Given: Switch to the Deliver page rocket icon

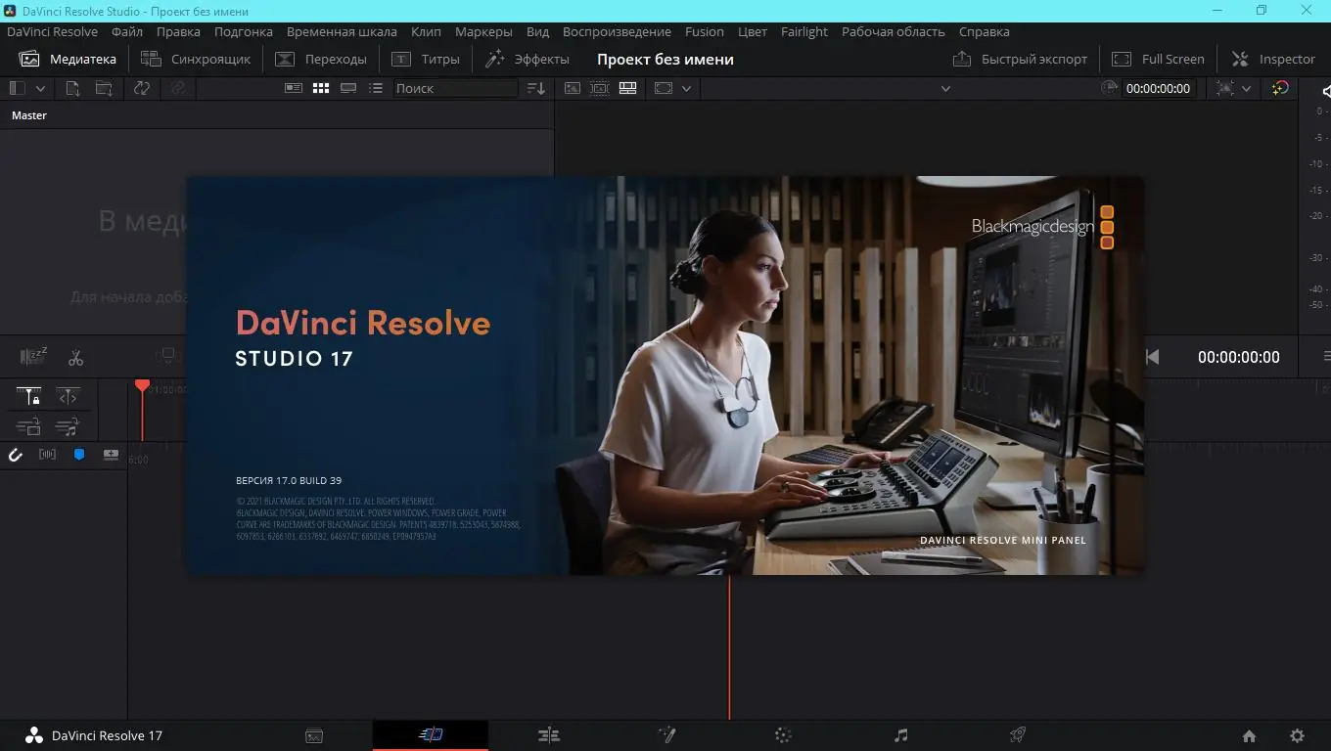Looking at the screenshot, I should click(x=1018, y=735).
